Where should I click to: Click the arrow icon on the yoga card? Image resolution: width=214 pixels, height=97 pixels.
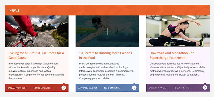pyautogui.click(x=205, y=88)
